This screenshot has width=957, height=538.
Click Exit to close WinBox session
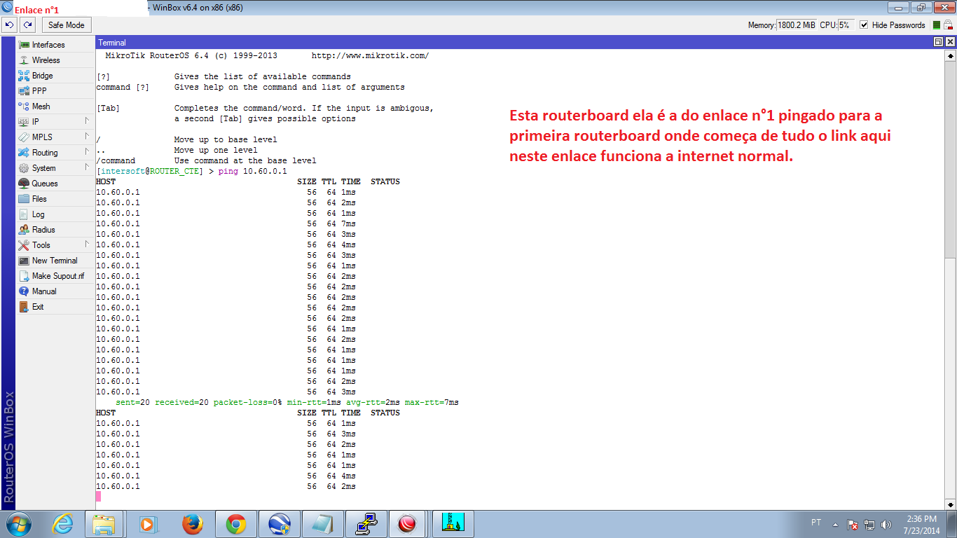(37, 307)
